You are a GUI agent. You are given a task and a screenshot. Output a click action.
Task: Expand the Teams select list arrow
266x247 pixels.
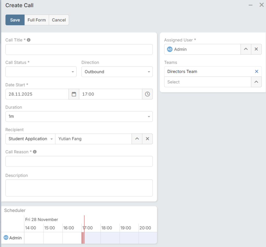click(256, 82)
